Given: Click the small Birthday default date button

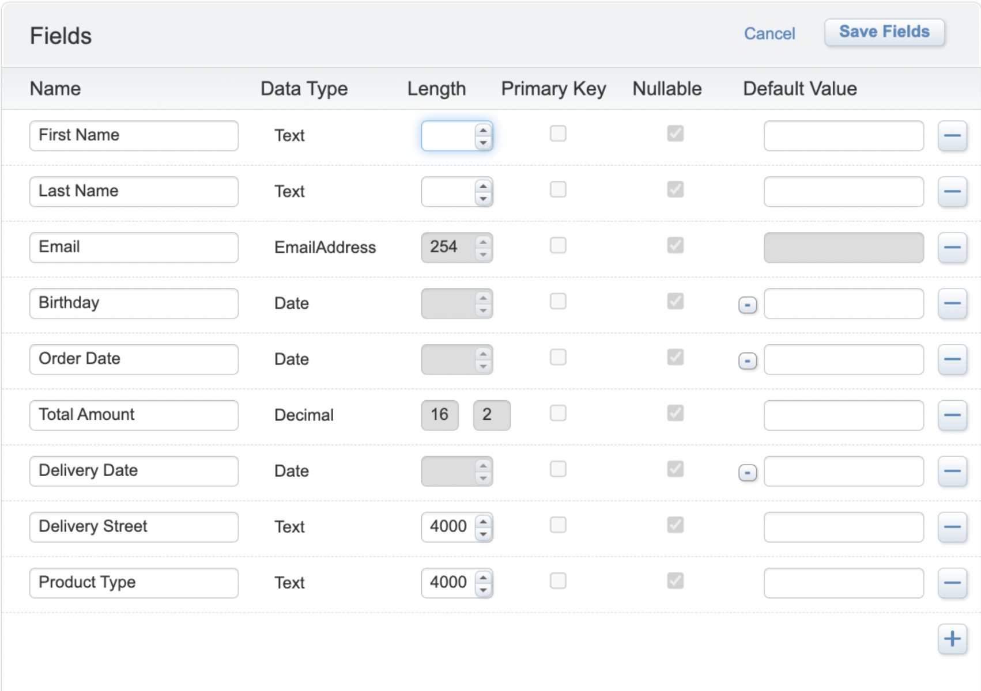Looking at the screenshot, I should (x=748, y=305).
